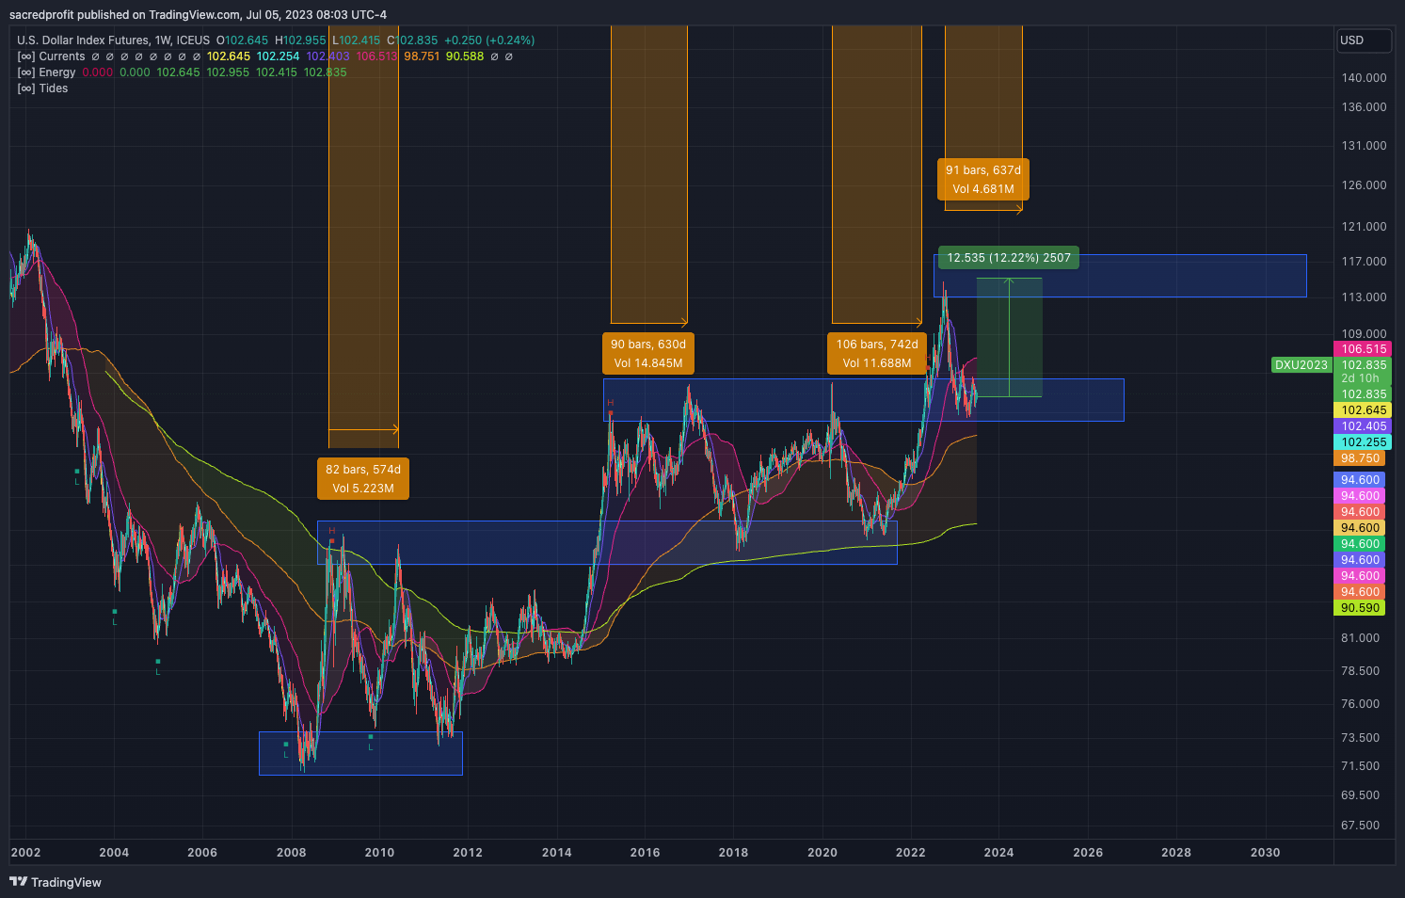Image resolution: width=1405 pixels, height=898 pixels.
Task: Click the Currents indicator legend name
Action: (62, 56)
